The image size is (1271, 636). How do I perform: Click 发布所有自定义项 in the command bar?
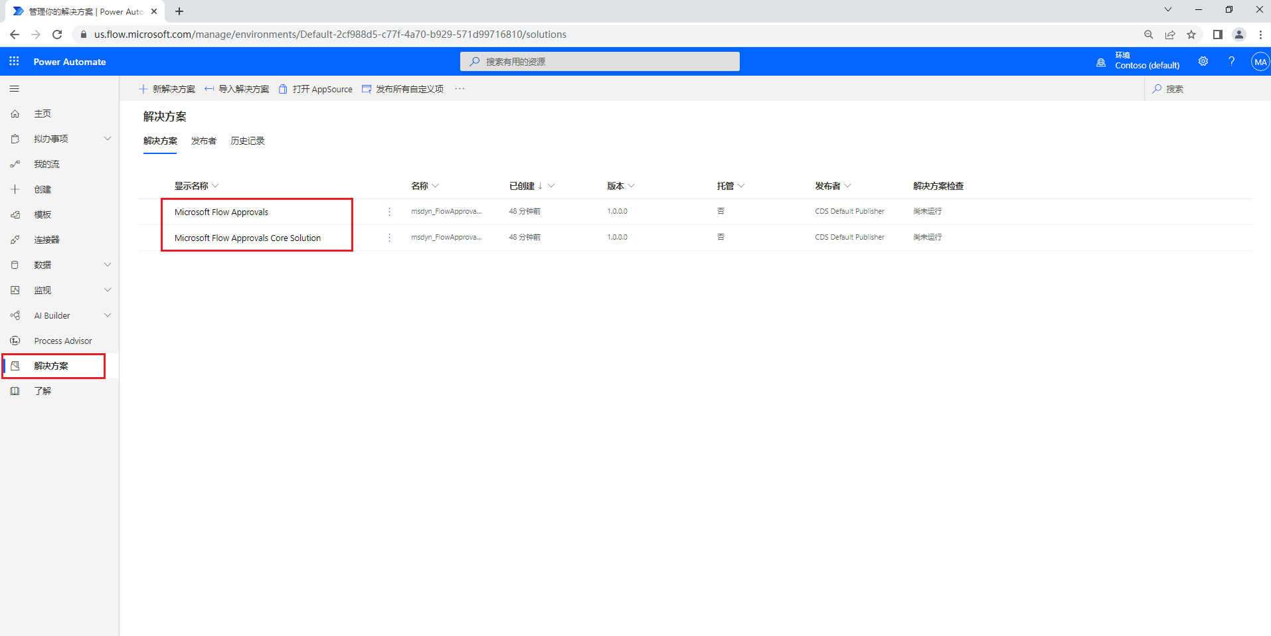coord(402,89)
